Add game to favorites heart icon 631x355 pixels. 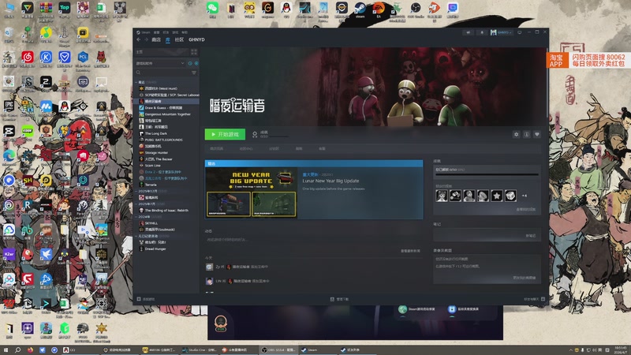537,134
